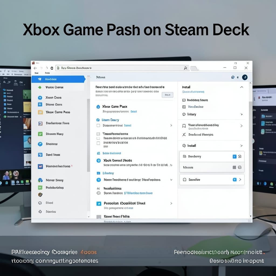Screen dimensions: 276x276
Task: Click the grey 'Blloal' sidebar icon
Action: (40, 203)
